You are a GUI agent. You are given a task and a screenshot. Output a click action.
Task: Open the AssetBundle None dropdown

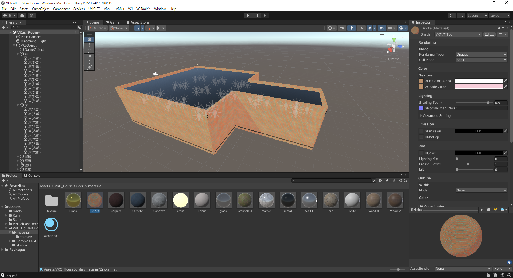tap(463, 269)
